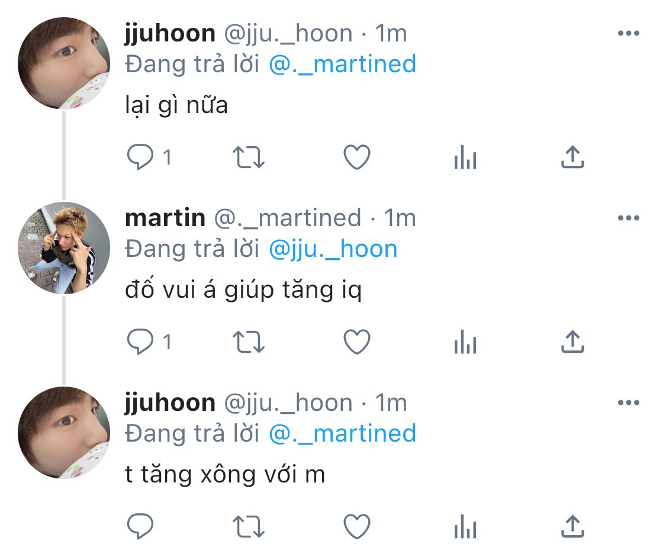The height and width of the screenshot is (547, 666).
Task: Open more options on martin's tweet
Action: pos(629,218)
